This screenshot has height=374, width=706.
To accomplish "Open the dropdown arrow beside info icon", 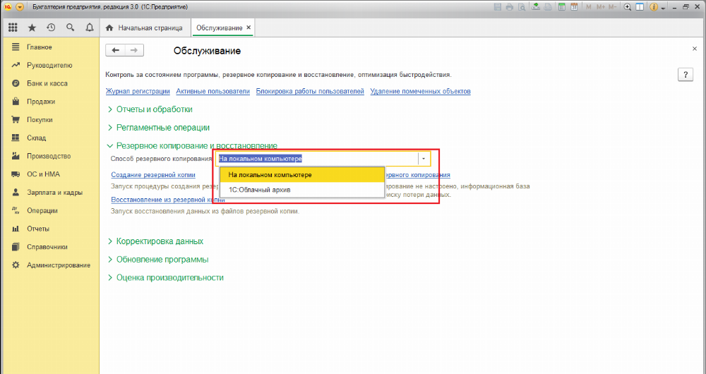I will click(x=662, y=7).
